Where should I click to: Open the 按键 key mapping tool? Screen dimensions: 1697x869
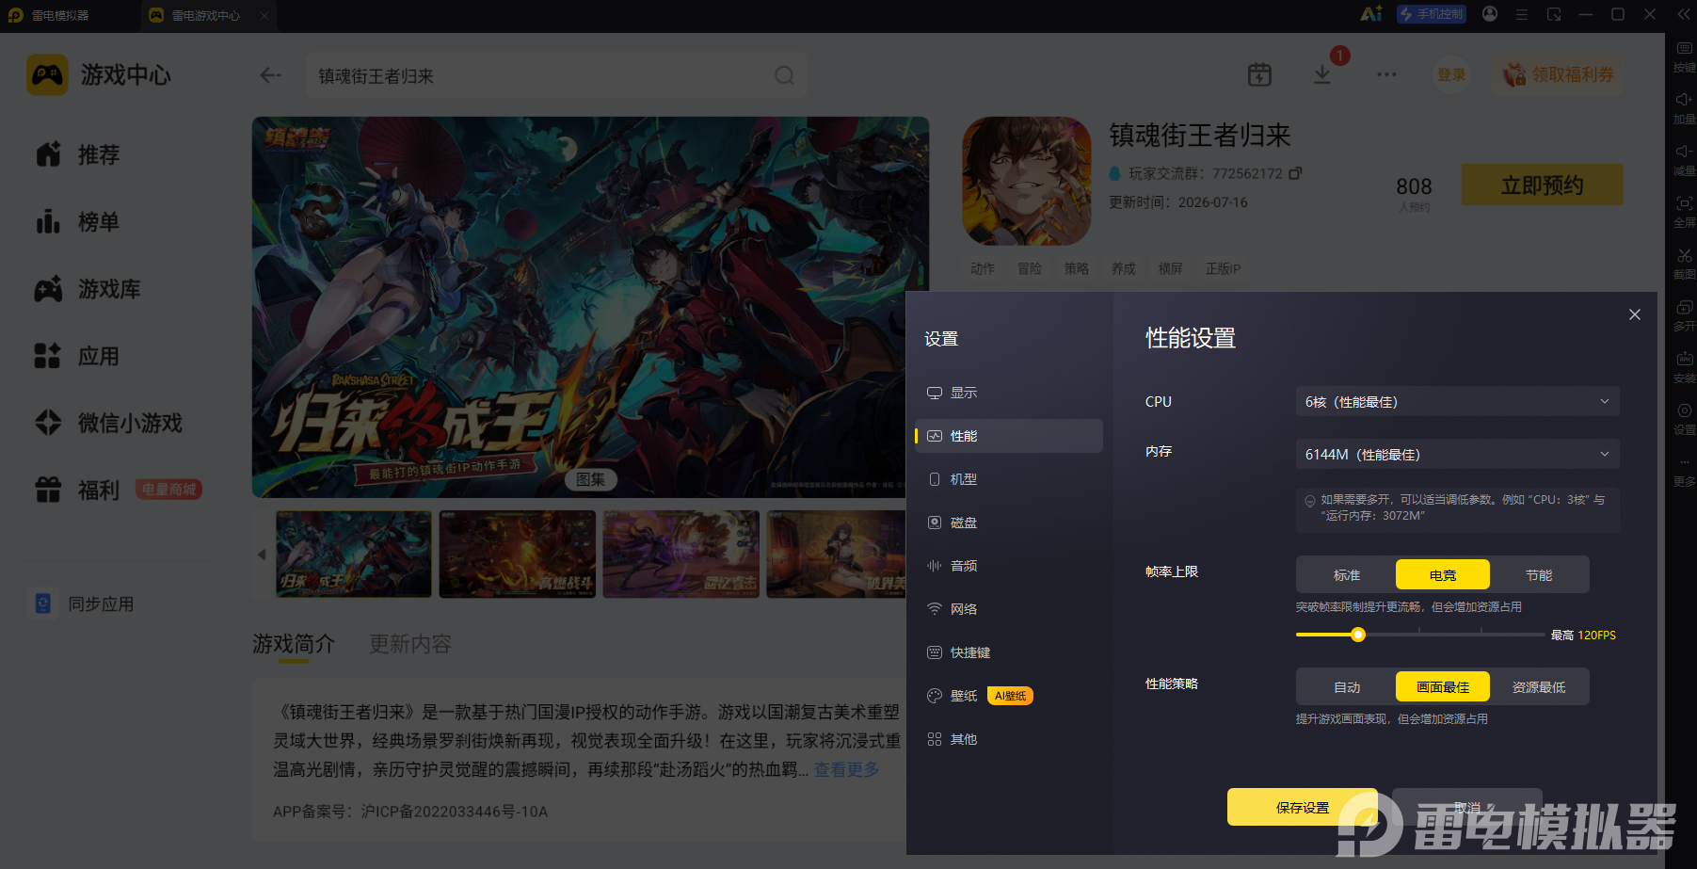1684,56
